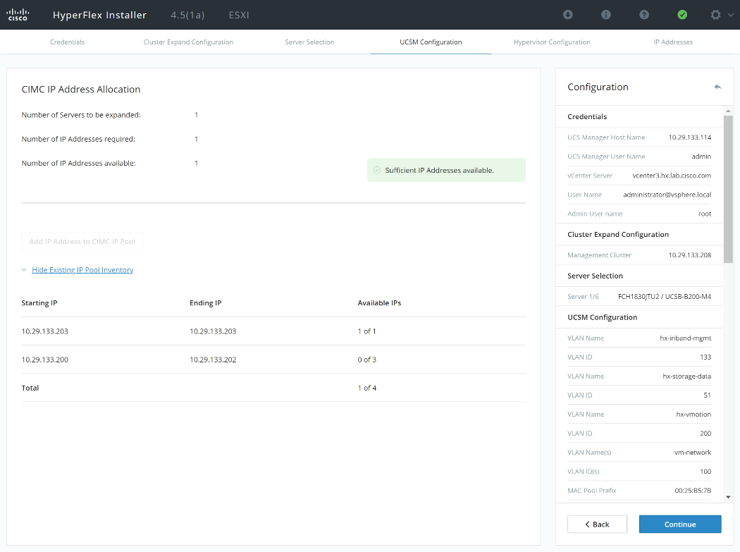Click the Back button
Viewport: 740px width, 552px height.
tap(597, 524)
